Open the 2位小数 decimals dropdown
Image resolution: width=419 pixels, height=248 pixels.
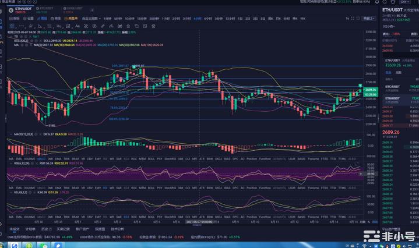click(389, 26)
